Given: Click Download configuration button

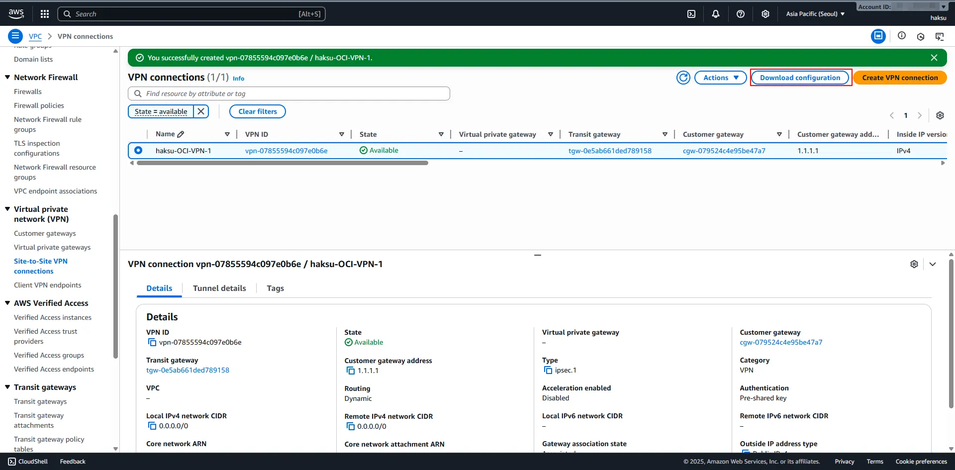Looking at the screenshot, I should click(x=800, y=78).
